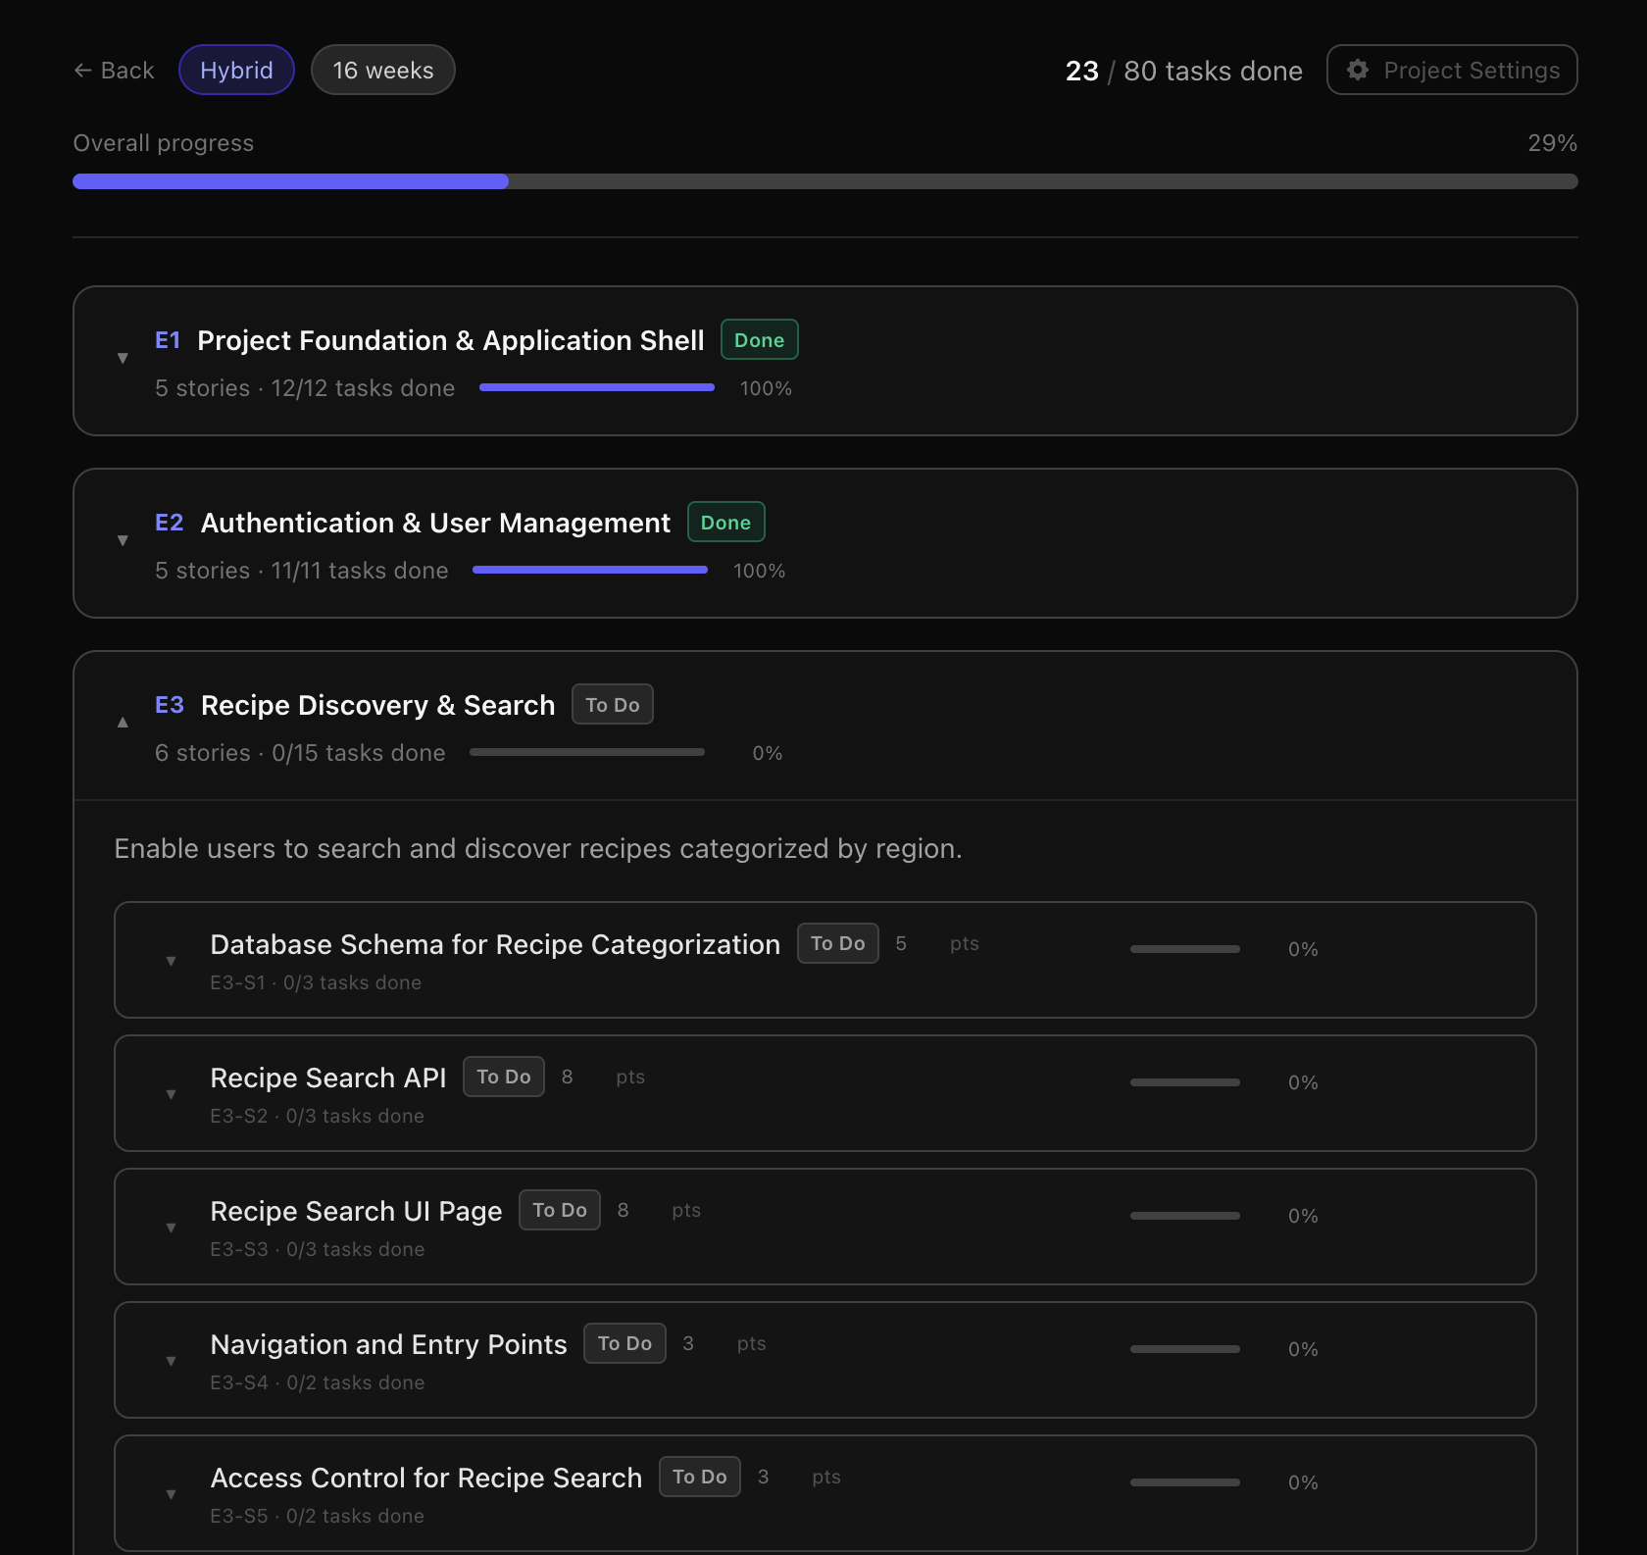Click '5 stories · 11/11 tasks done' text
1647x1555 pixels.
coord(302,571)
